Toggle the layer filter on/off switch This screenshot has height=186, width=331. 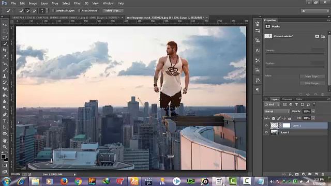pyautogui.click(x=314, y=104)
